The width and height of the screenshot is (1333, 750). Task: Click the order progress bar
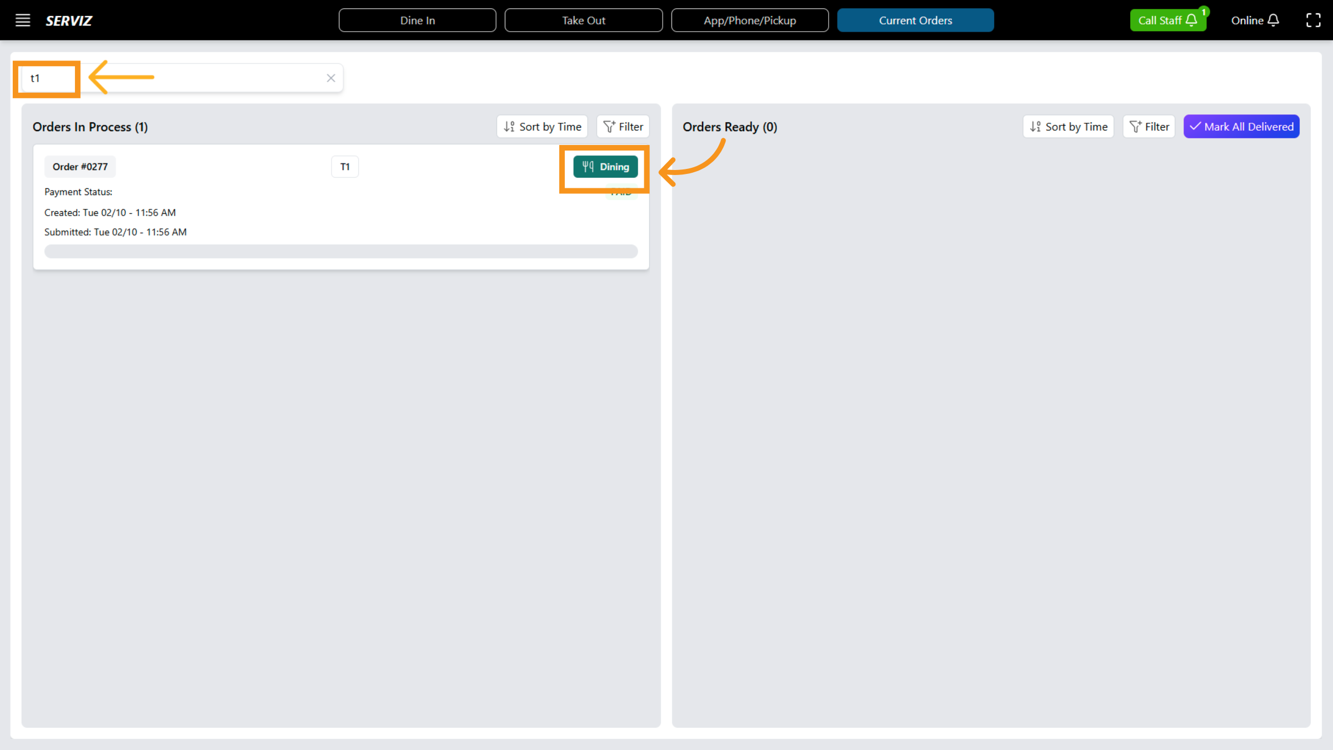pyautogui.click(x=340, y=252)
